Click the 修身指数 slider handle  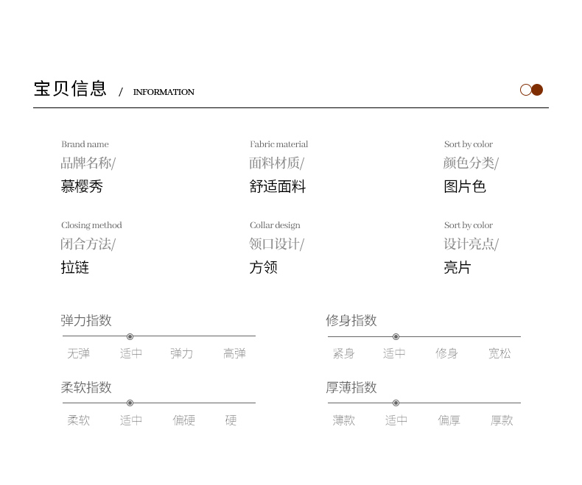(x=396, y=336)
